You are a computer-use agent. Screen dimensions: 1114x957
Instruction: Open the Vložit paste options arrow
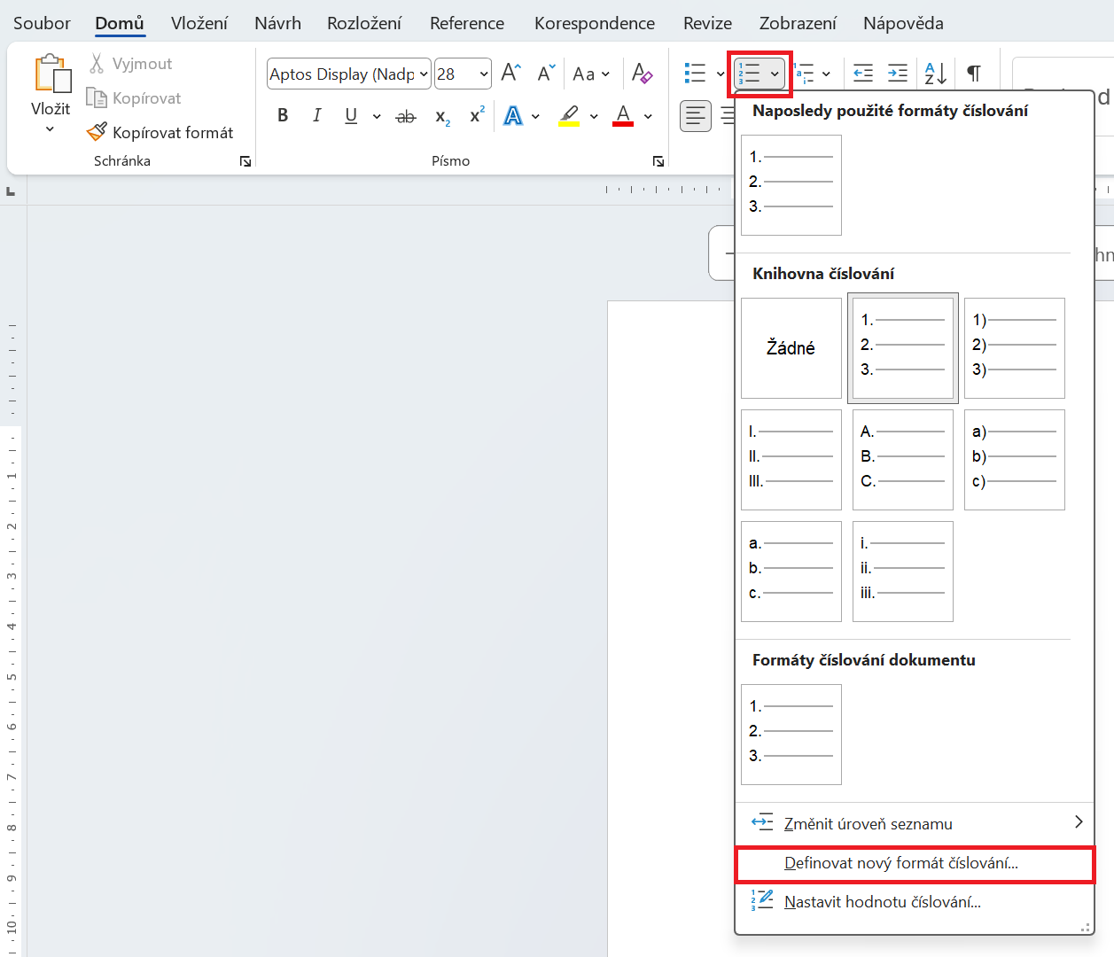pyautogui.click(x=51, y=130)
